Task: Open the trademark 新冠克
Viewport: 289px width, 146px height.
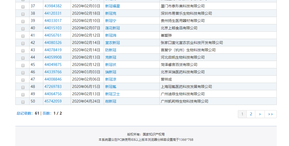Action: point(111,13)
